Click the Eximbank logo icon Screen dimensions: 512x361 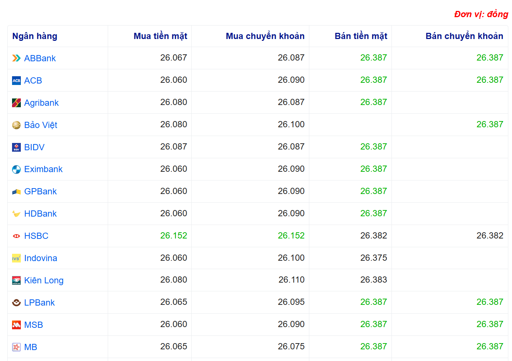click(x=16, y=170)
